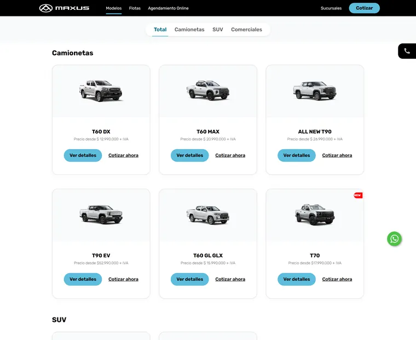Click the T90 EV truck image
The width and height of the screenshot is (416, 340).
tap(101, 214)
